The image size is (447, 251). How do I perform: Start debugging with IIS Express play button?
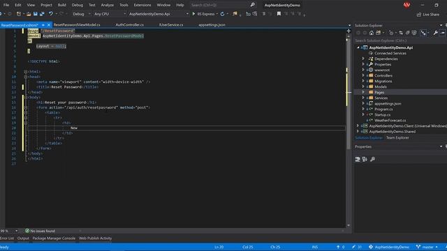(194, 14)
